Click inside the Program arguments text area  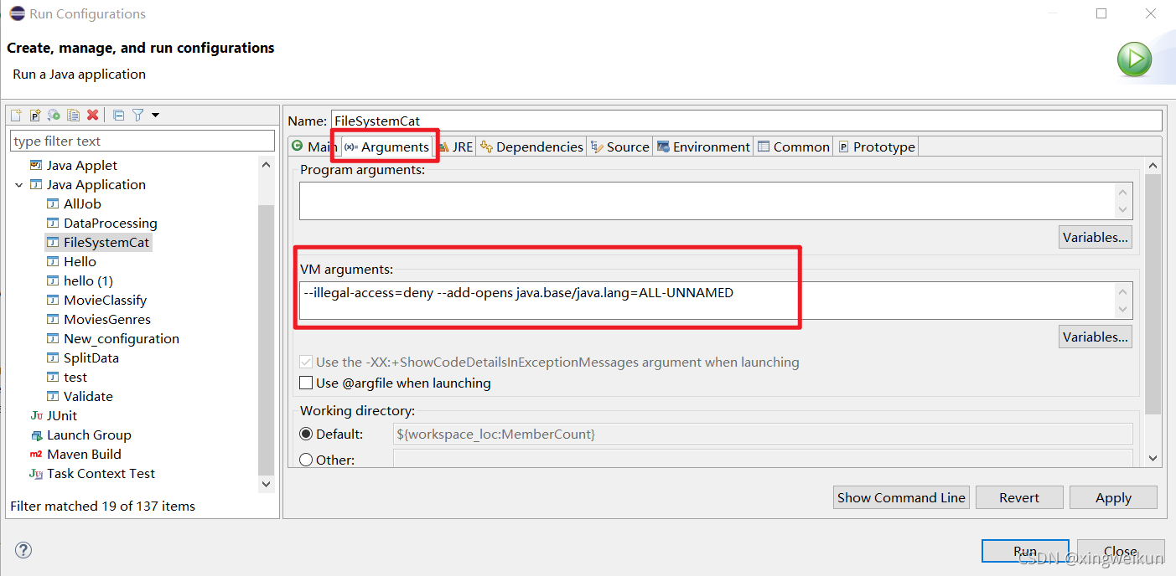pyautogui.click(x=706, y=201)
